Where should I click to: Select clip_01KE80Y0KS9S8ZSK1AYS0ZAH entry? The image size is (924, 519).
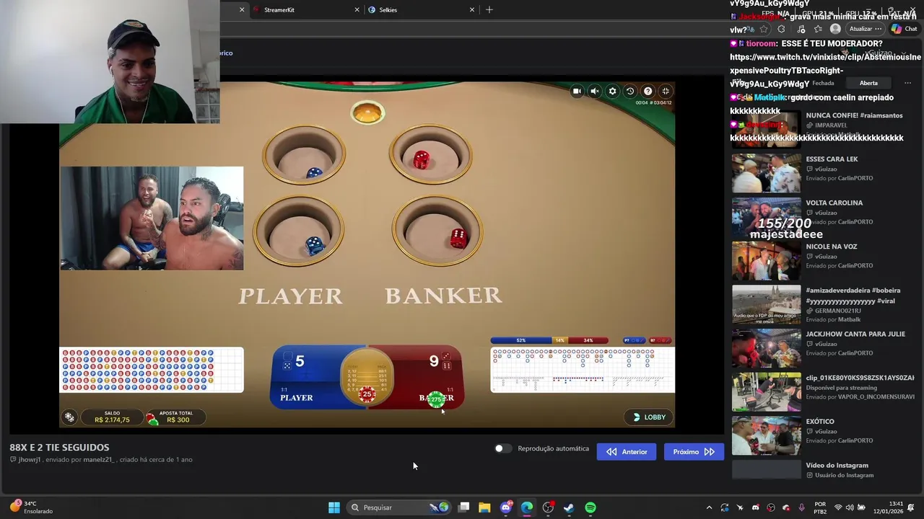coord(823,391)
